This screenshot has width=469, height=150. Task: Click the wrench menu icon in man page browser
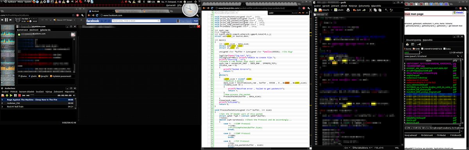coord(465,9)
